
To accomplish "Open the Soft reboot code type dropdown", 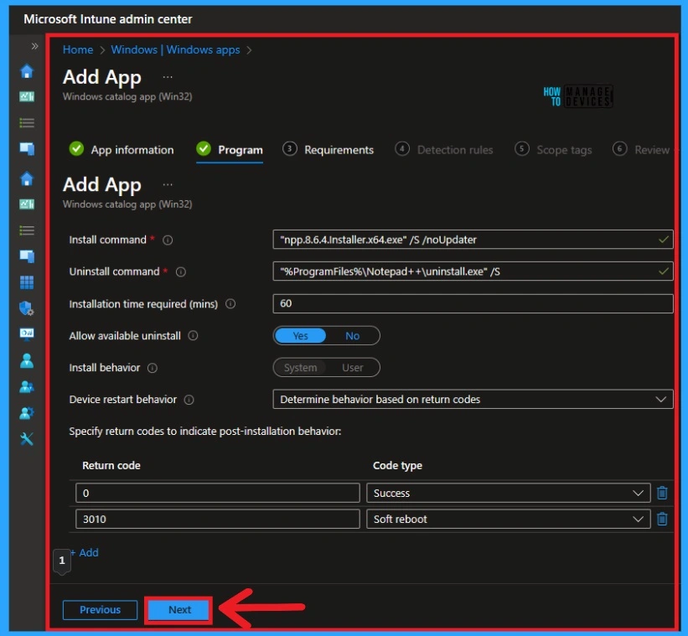I will [x=508, y=520].
